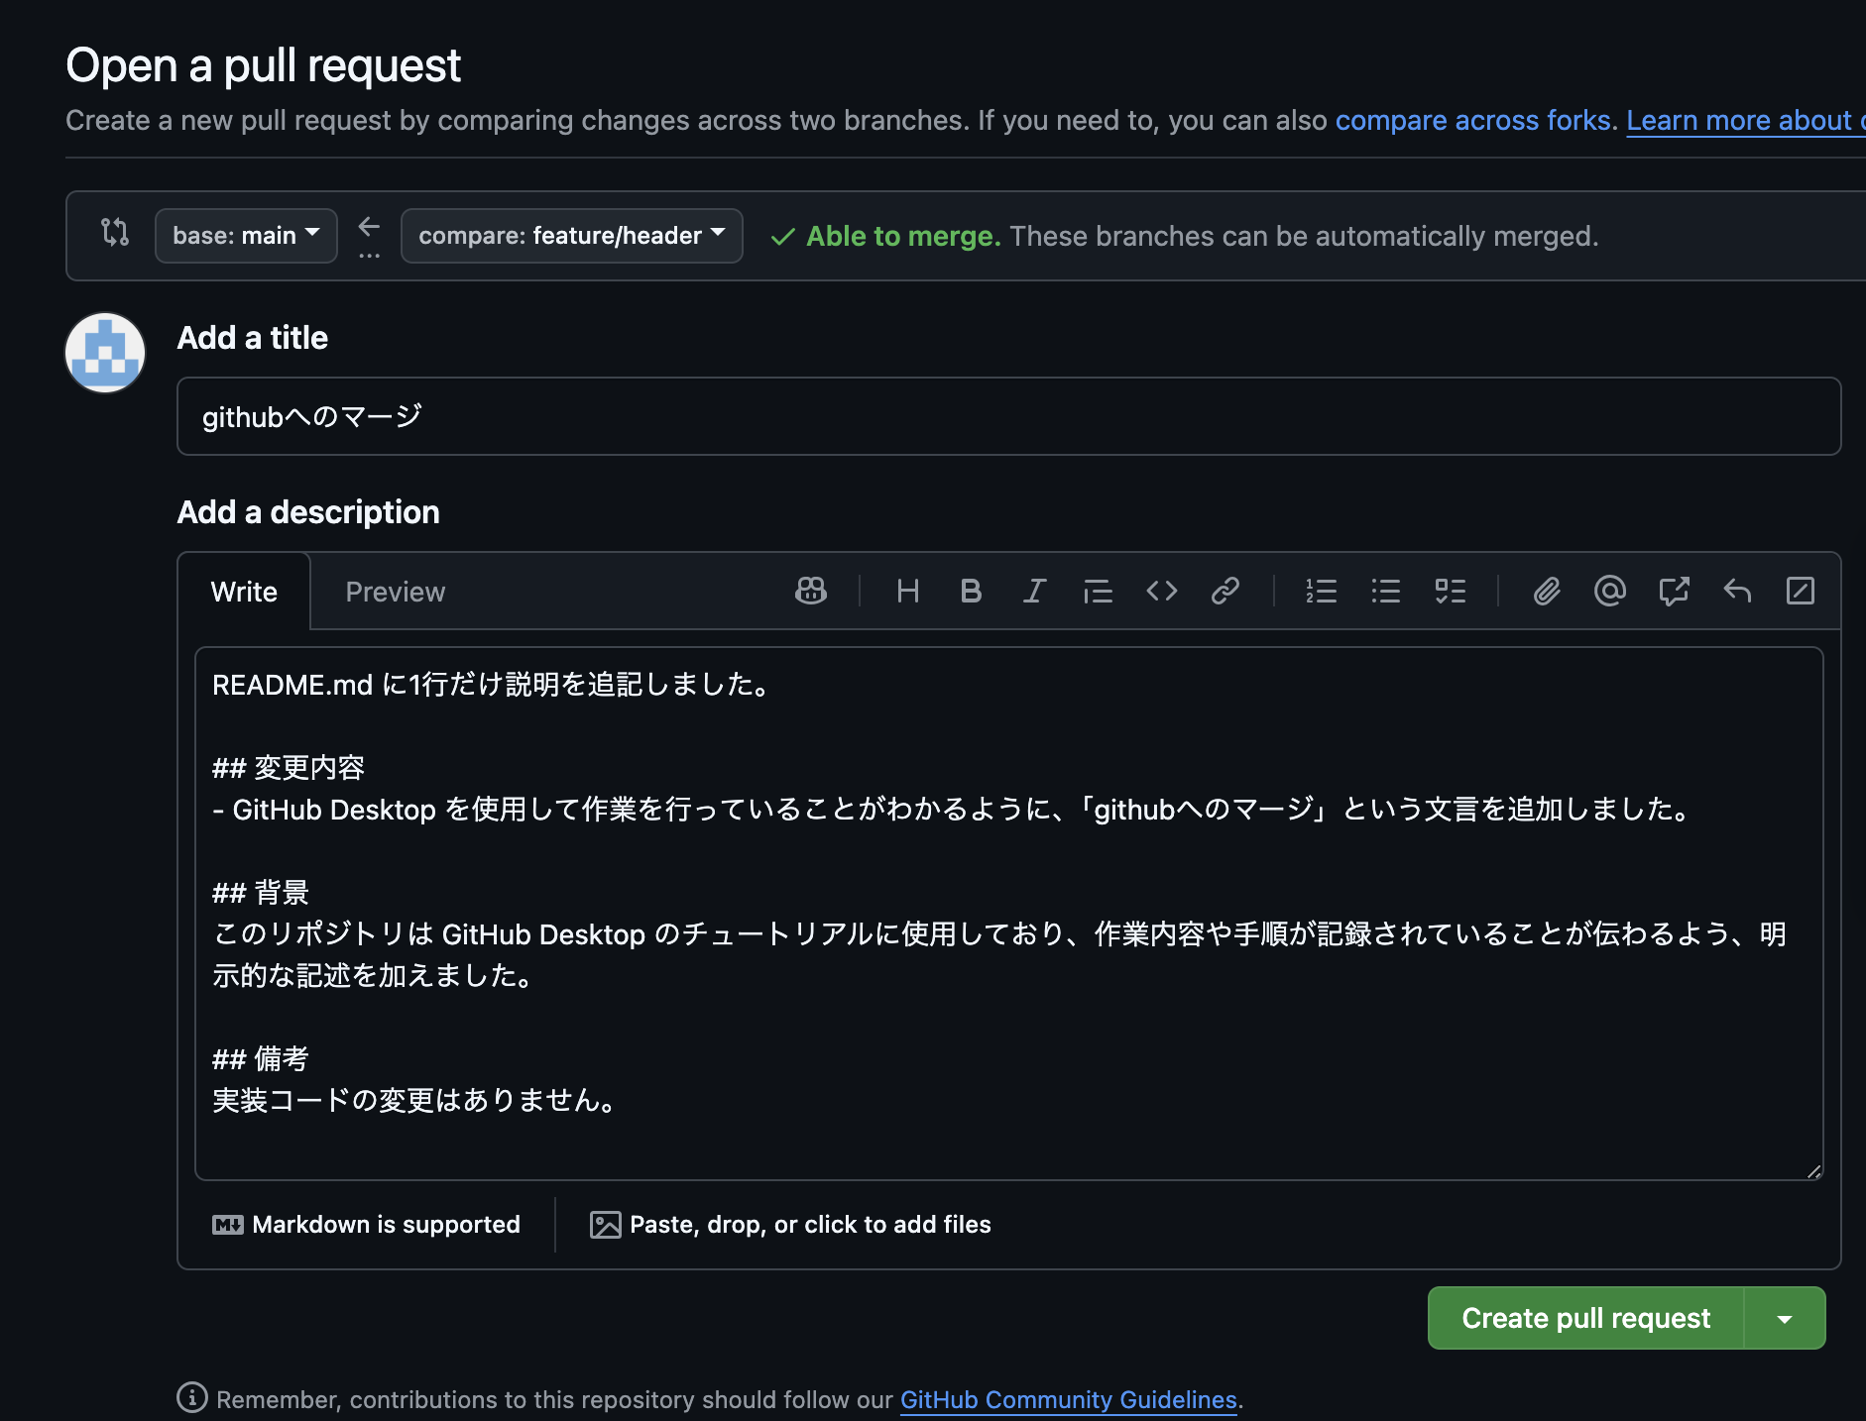Click the Create pull request button

[x=1585, y=1318]
